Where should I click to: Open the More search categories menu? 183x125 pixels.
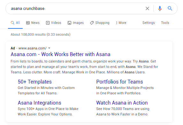click(x=121, y=23)
